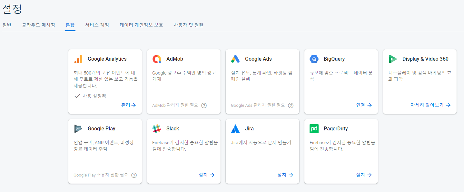Click the AdMob logo icon

[x=157, y=59]
